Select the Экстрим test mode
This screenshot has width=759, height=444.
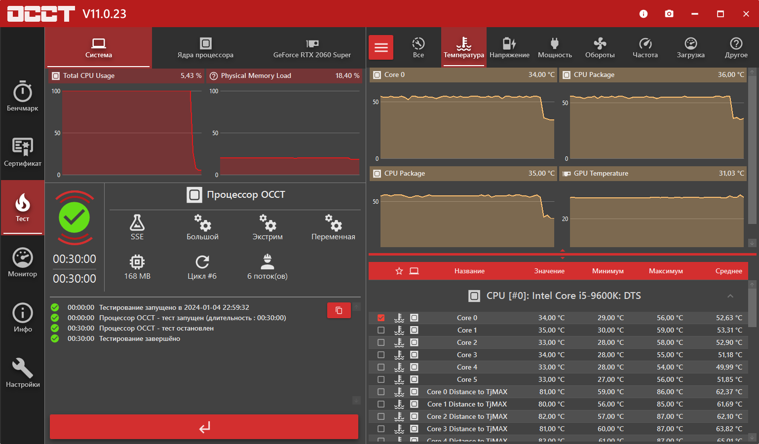tap(267, 227)
